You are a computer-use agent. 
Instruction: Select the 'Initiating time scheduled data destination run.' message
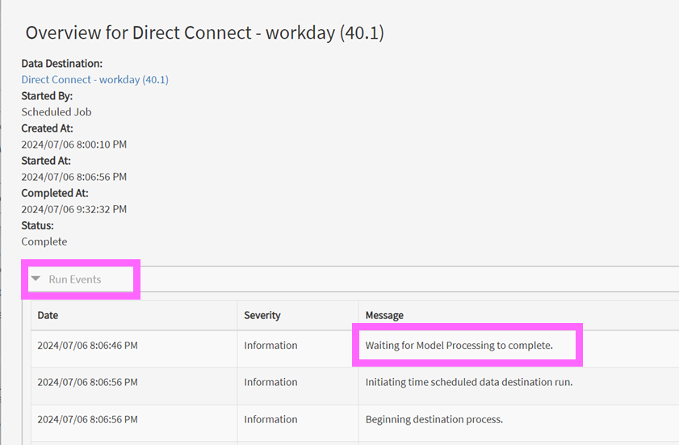pyautogui.click(x=468, y=382)
